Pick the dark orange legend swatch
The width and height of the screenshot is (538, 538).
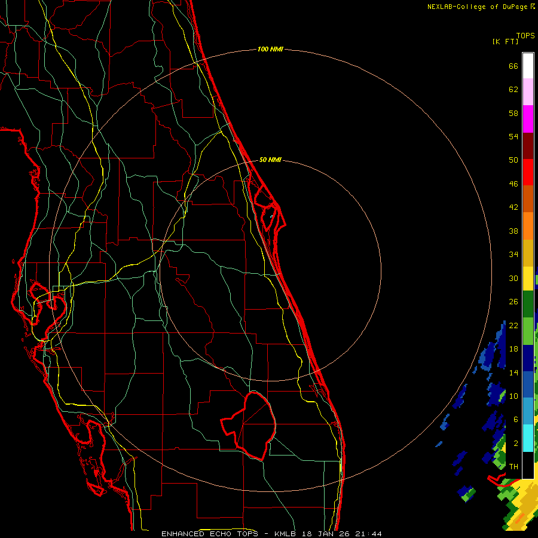click(528, 199)
